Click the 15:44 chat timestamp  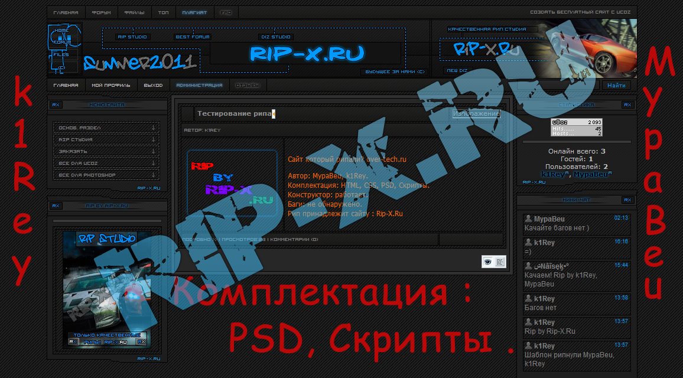coord(621,265)
